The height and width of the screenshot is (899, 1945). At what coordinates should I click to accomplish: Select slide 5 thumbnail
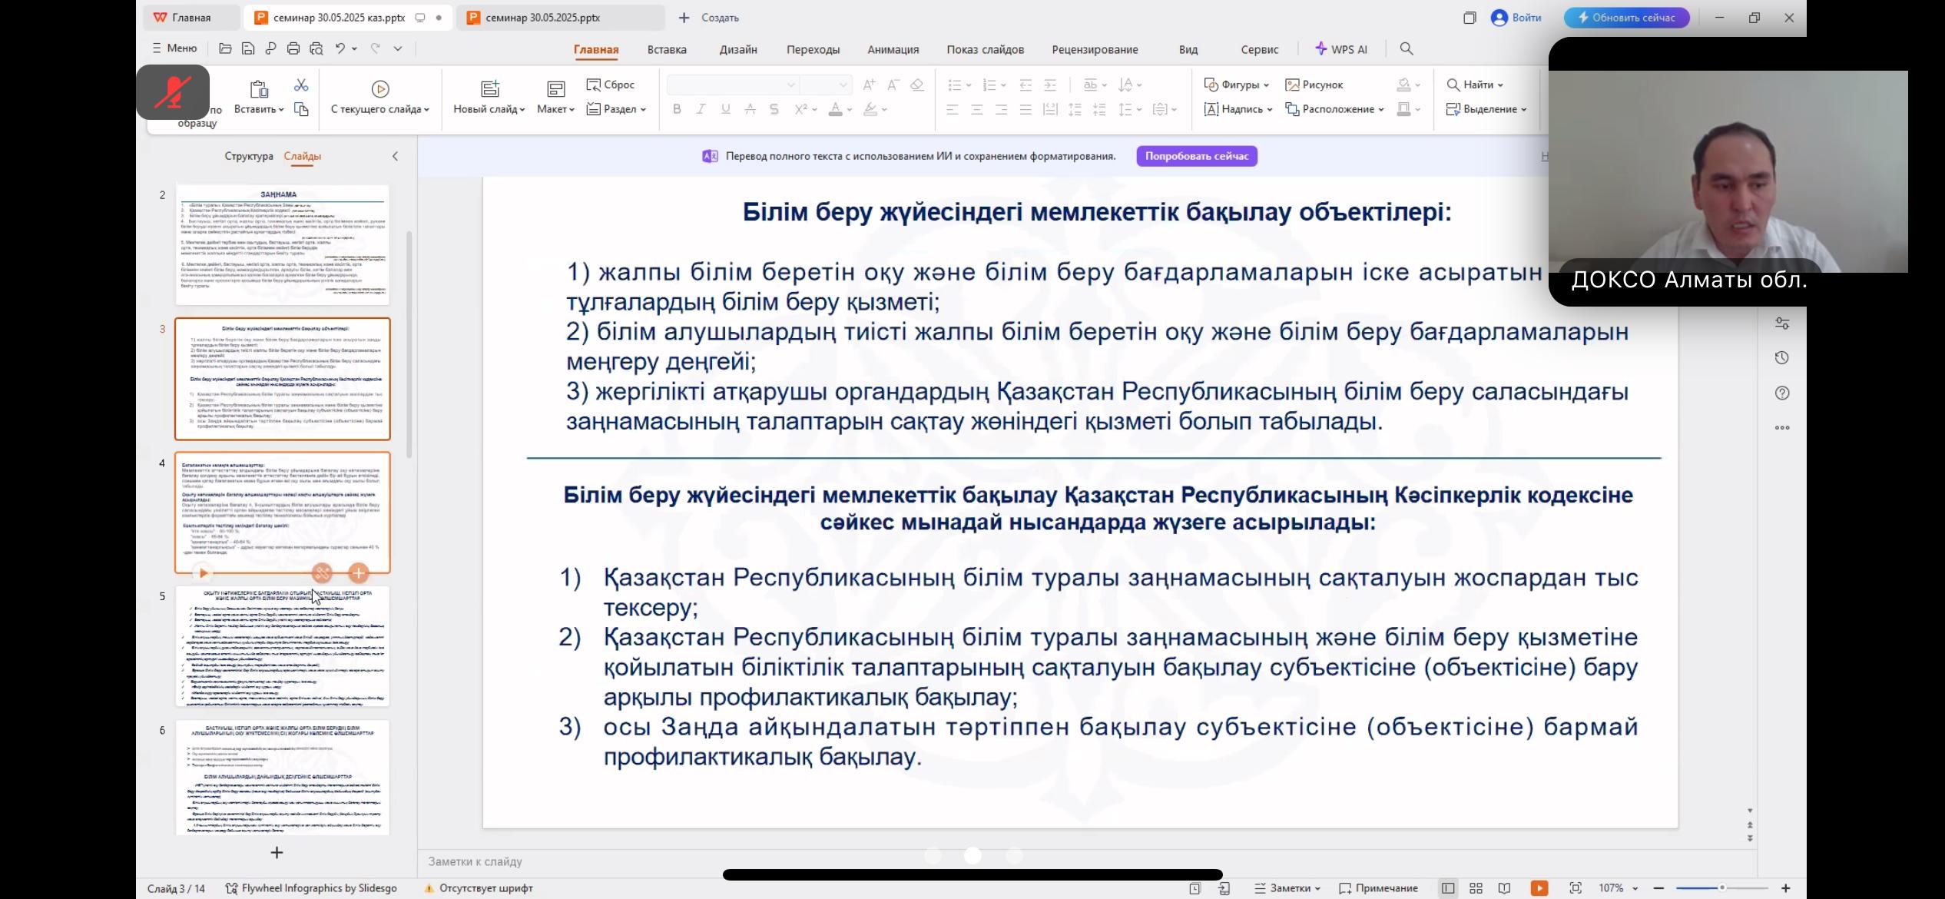click(x=282, y=646)
